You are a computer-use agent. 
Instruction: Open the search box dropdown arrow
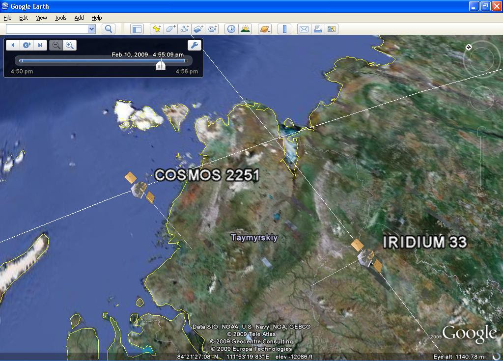(91, 29)
